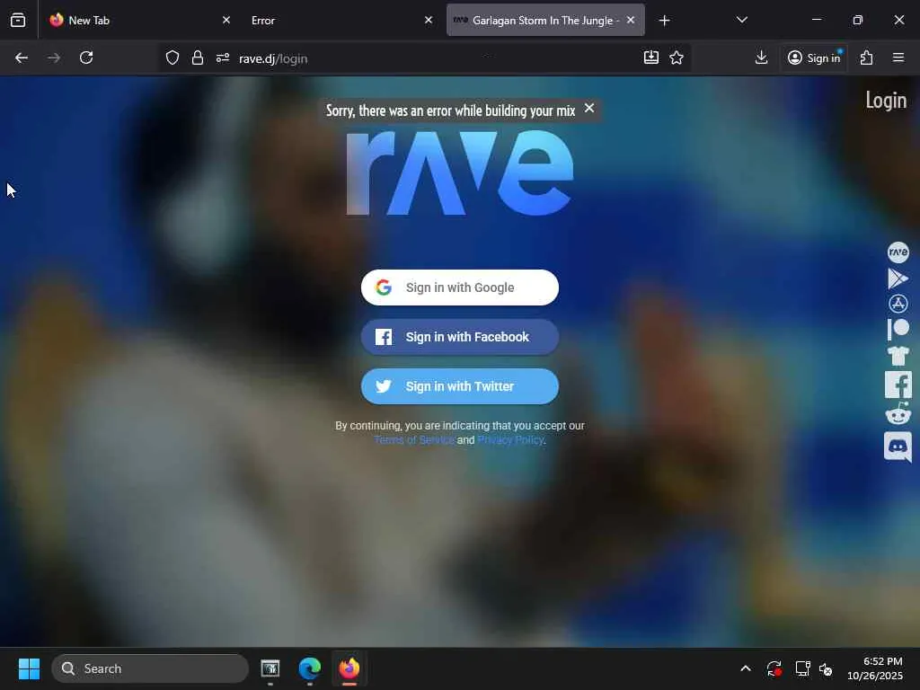Image resolution: width=920 pixels, height=690 pixels.
Task: Click the install site as app icon
Action: coord(651,57)
